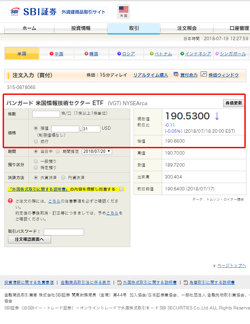This screenshot has height=324, width=250.
Task: Open the 2018/07/20 date dropdown
Action: [x=97, y=151]
